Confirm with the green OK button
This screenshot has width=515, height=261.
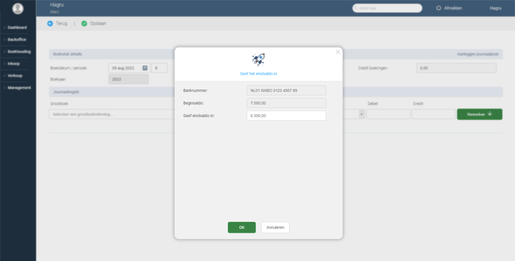(x=242, y=227)
